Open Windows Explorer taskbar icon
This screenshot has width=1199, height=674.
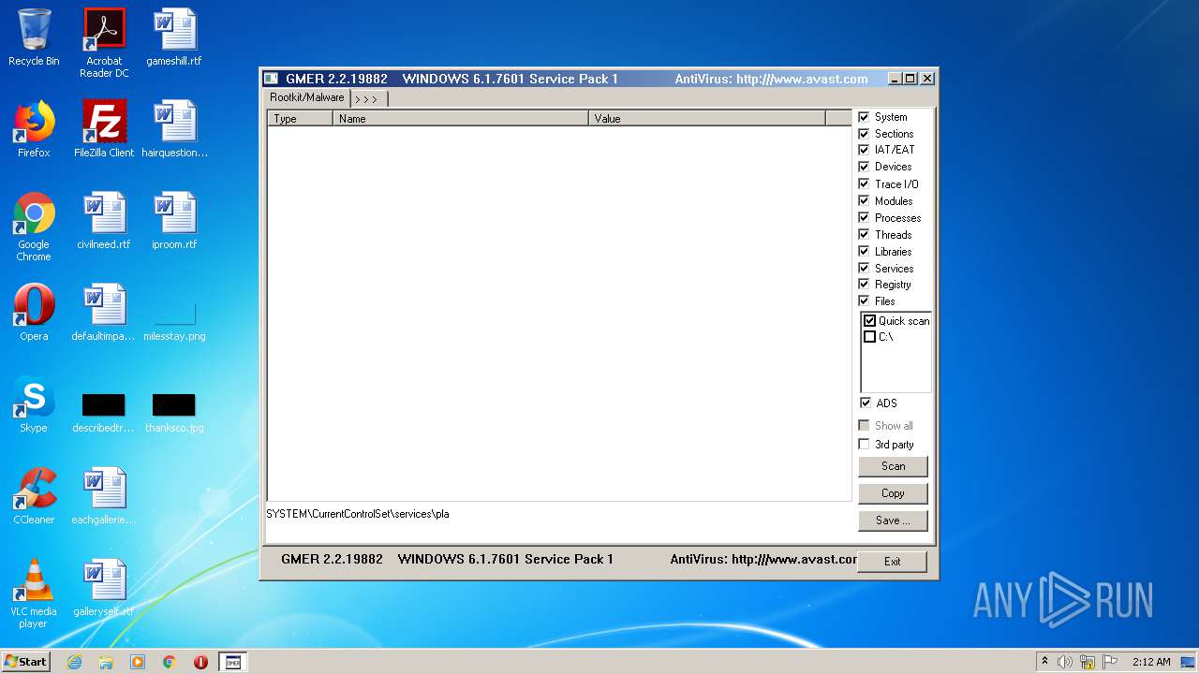tap(106, 662)
